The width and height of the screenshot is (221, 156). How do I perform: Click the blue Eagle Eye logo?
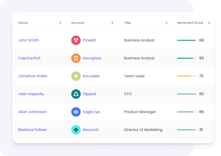(x=76, y=112)
